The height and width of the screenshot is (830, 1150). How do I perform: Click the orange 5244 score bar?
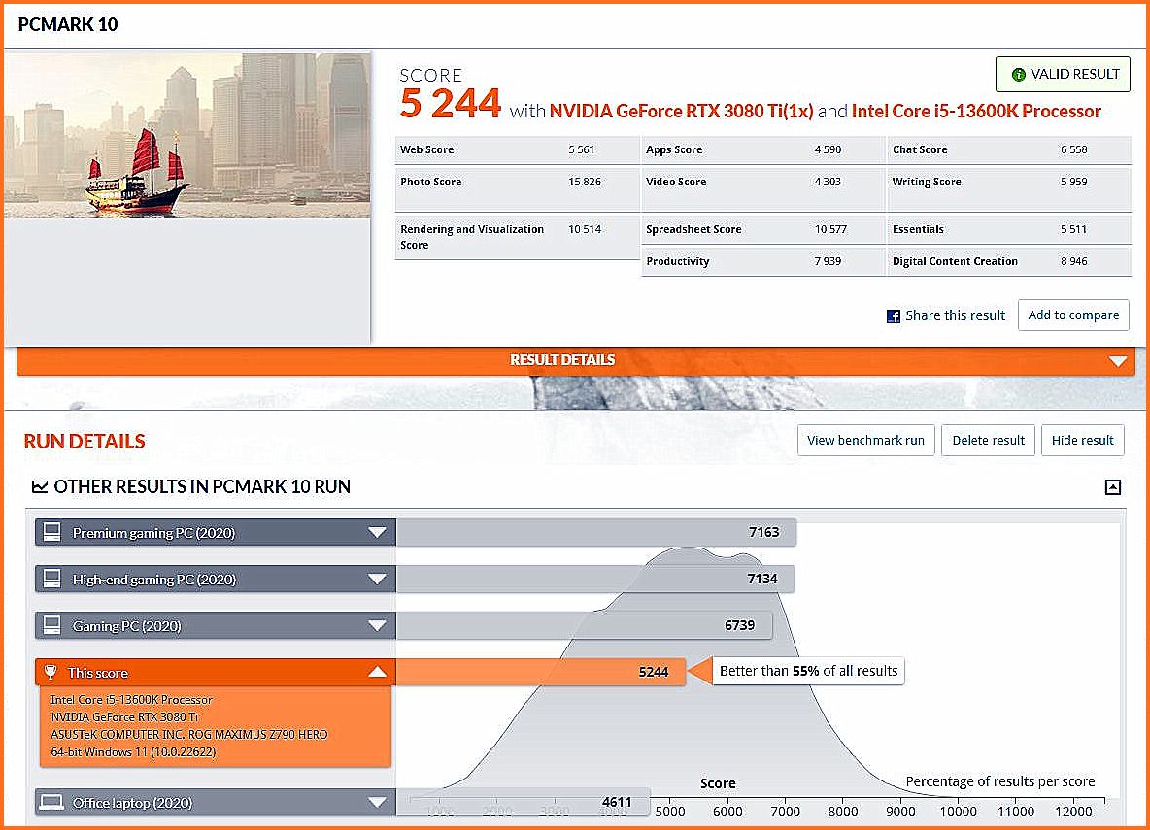tap(541, 672)
